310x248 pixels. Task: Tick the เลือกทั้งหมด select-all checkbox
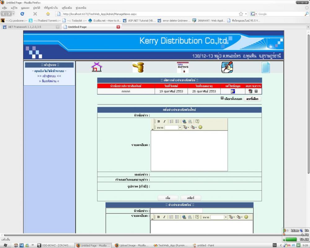click(x=222, y=98)
